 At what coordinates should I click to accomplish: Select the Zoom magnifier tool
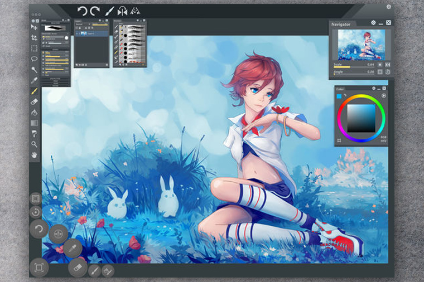(34, 144)
